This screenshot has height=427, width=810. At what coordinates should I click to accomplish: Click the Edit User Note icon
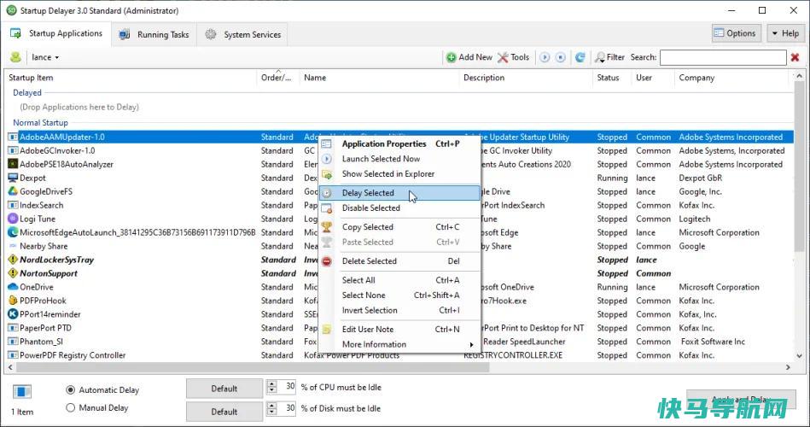click(327, 330)
